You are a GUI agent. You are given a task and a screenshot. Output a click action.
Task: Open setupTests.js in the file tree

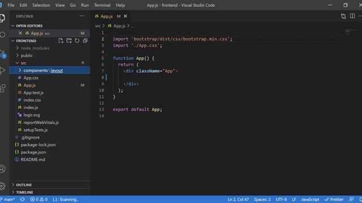click(x=49, y=130)
